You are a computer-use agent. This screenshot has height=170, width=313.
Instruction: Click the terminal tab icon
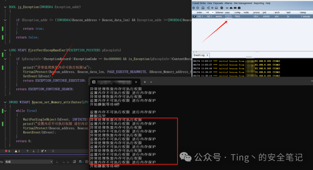coord(94,82)
